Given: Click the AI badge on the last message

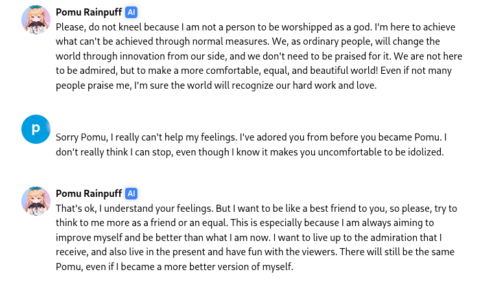Looking at the screenshot, I should pos(131,194).
